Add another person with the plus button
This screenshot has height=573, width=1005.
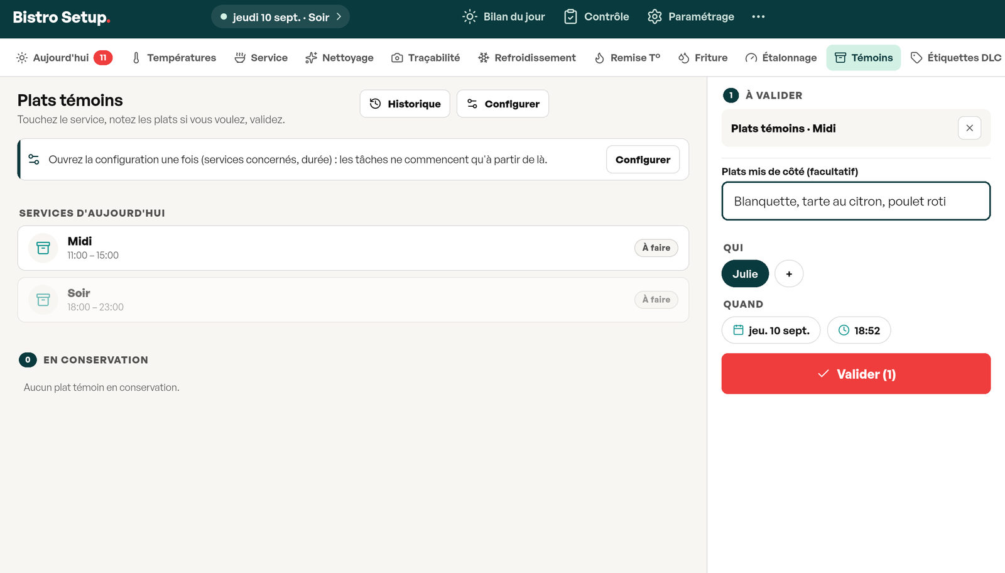pyautogui.click(x=789, y=274)
